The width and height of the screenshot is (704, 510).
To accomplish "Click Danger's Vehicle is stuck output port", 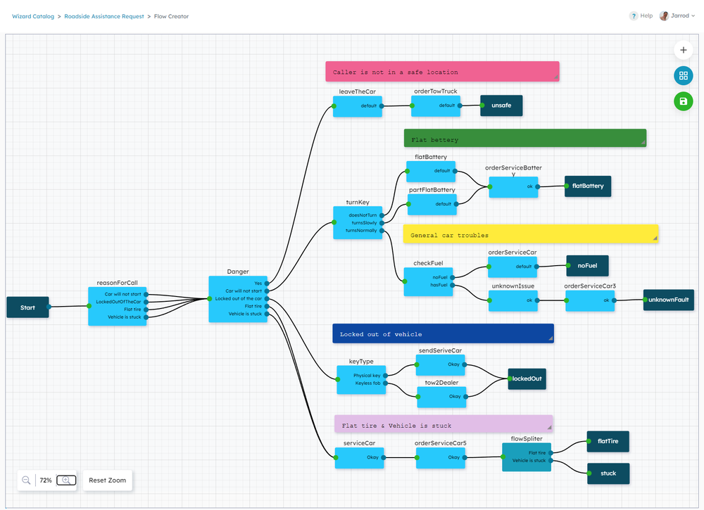I will coord(267,314).
